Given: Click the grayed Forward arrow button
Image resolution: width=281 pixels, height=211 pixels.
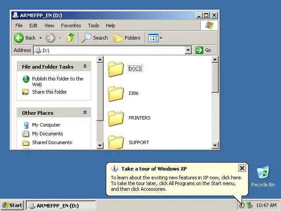Looking at the screenshot, I should click(x=50, y=38).
